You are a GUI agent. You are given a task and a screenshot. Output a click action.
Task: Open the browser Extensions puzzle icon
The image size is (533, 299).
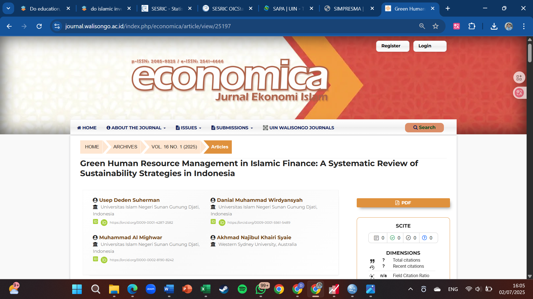pos(472,26)
